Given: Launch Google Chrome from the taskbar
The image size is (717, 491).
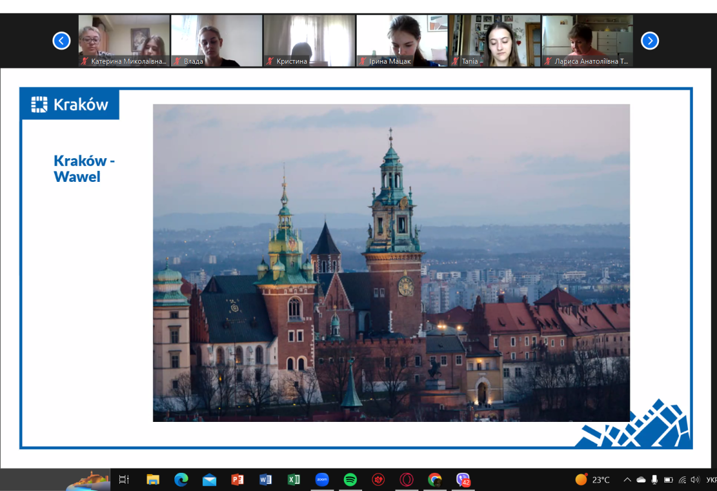Looking at the screenshot, I should click(435, 479).
